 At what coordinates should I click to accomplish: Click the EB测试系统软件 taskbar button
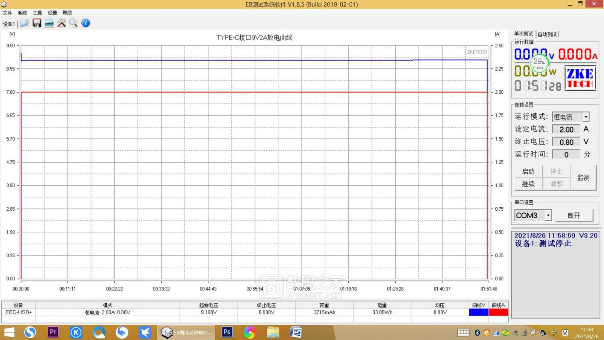[187, 333]
